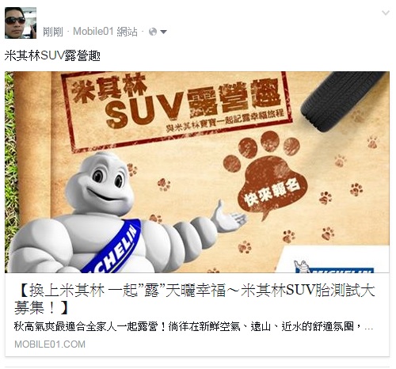Click the black tire graphic

click(342, 101)
